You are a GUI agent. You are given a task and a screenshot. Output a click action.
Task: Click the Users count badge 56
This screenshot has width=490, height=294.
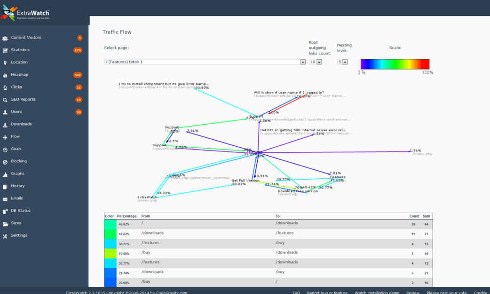[79, 112]
